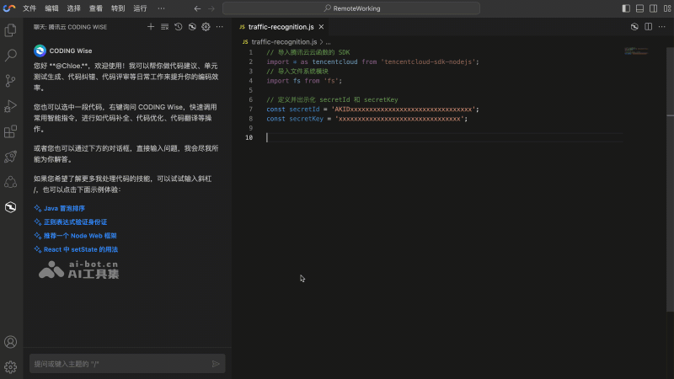Screen dimensions: 674x379
Task: Open CODING Wise chat settings gear
Action: tap(205, 27)
